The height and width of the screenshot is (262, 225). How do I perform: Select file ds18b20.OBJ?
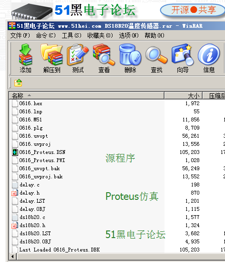click(35, 241)
